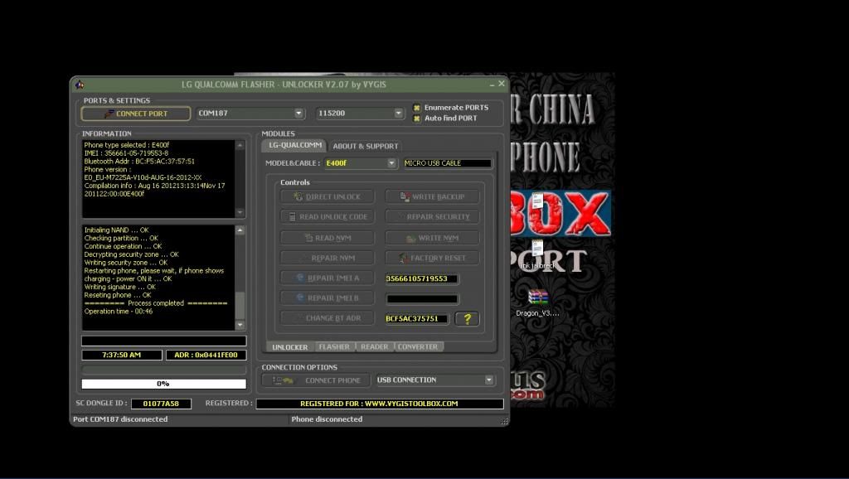Switch to the CONVERTER bottom tab
The image size is (849, 479).
(x=418, y=346)
